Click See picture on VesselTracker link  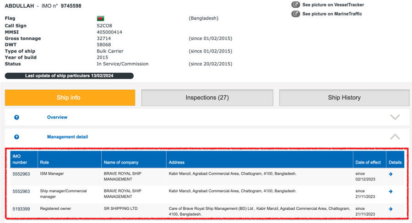point(333,5)
